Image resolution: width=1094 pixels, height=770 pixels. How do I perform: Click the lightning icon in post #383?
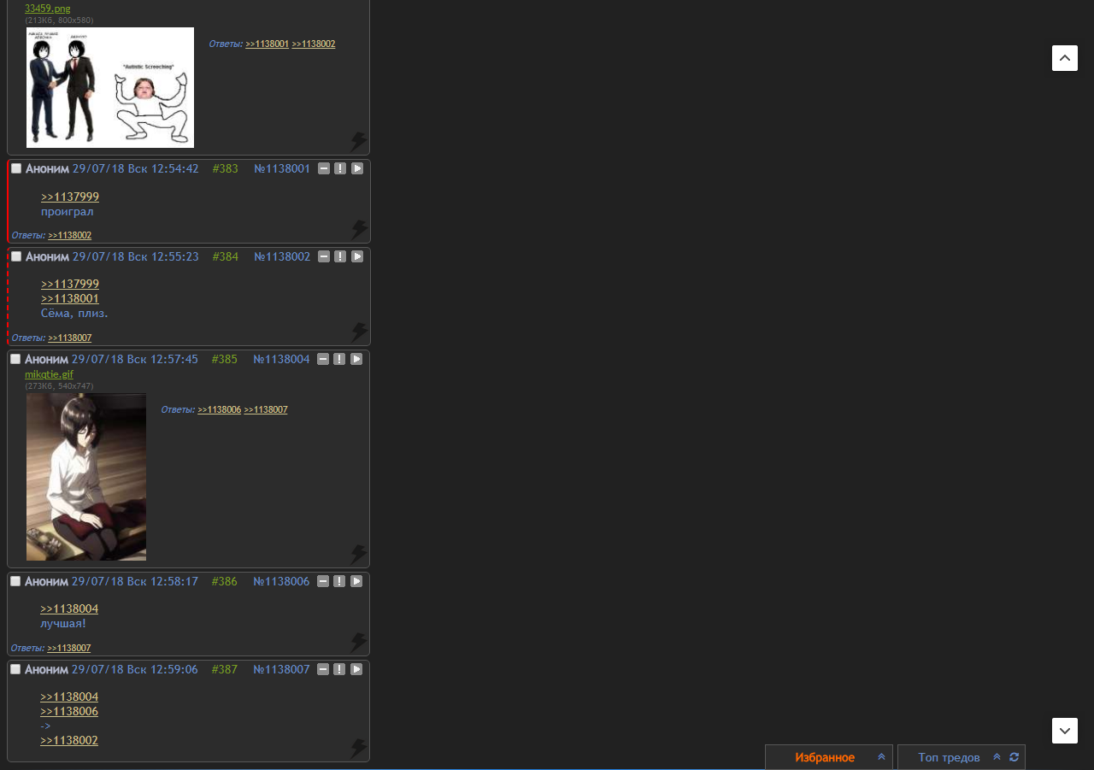pos(359,230)
